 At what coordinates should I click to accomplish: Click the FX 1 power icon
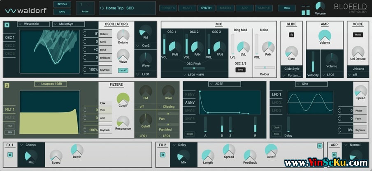[10, 155]
